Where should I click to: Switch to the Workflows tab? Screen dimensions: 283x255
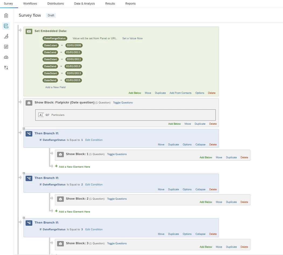click(30, 3)
